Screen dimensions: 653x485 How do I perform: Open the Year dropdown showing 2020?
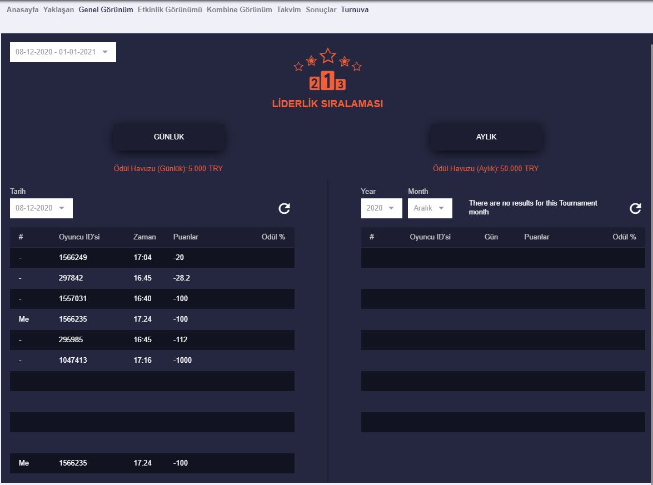[x=381, y=208]
